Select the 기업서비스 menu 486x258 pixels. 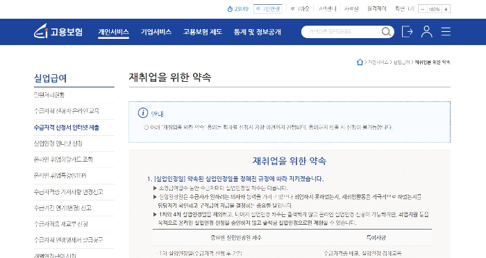pyautogui.click(x=156, y=32)
